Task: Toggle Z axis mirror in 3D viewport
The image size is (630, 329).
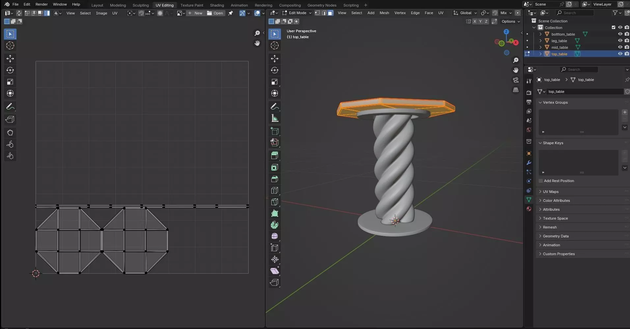Action: tap(486, 21)
